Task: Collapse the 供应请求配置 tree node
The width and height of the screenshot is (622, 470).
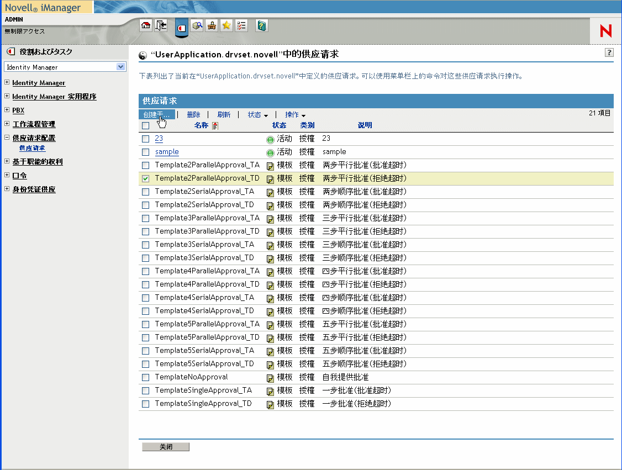Action: pos(7,138)
